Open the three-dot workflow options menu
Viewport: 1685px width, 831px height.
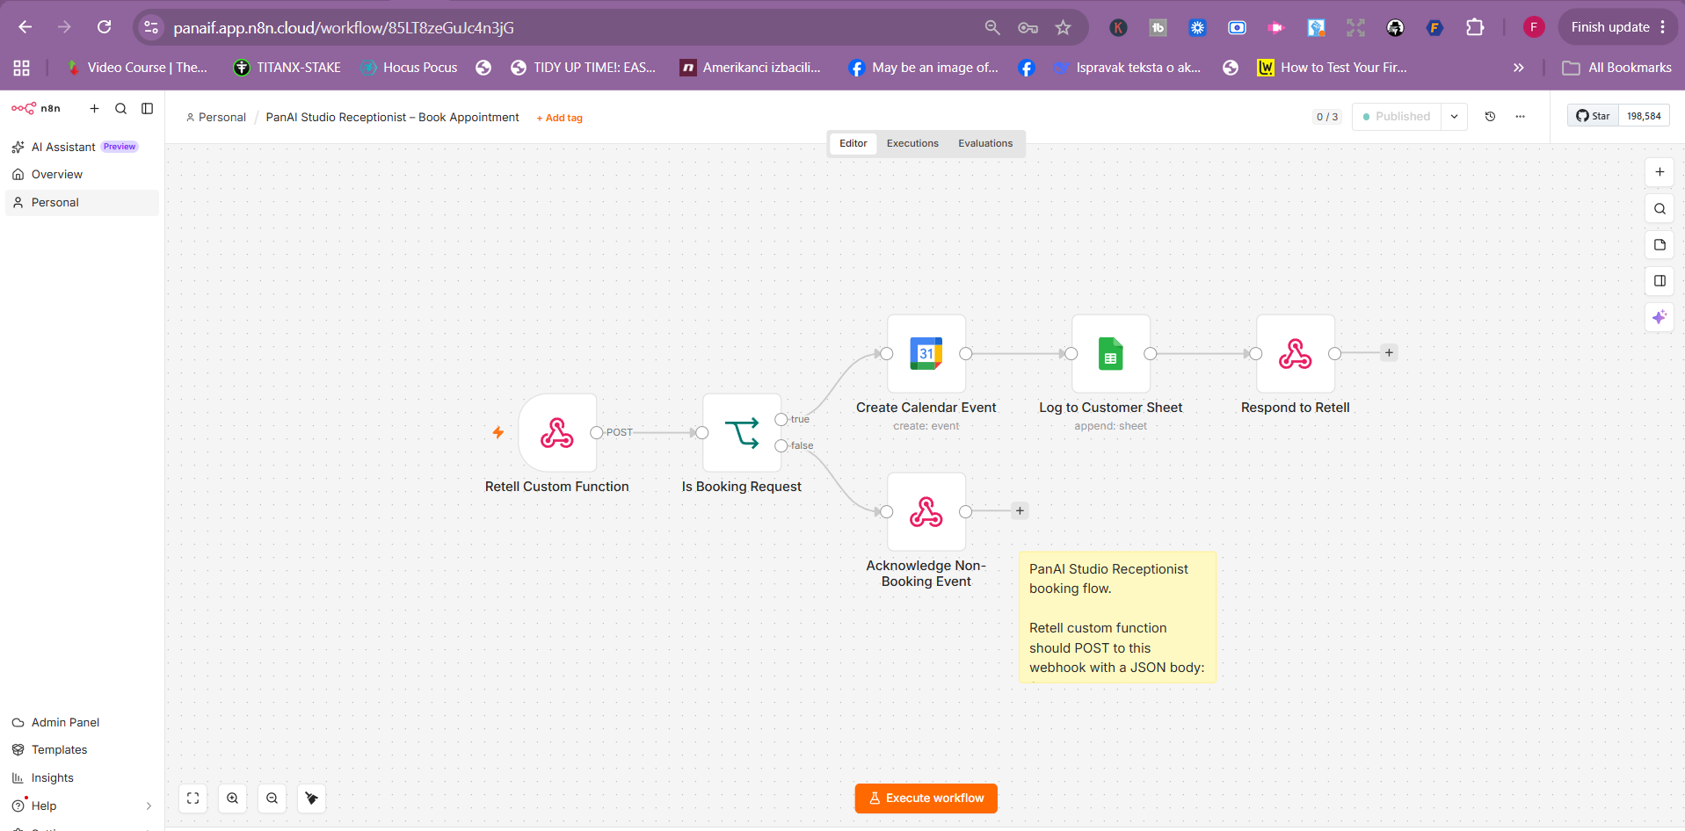(1520, 116)
